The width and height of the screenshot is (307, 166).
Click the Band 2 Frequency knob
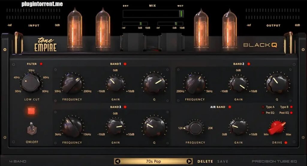[195, 84]
